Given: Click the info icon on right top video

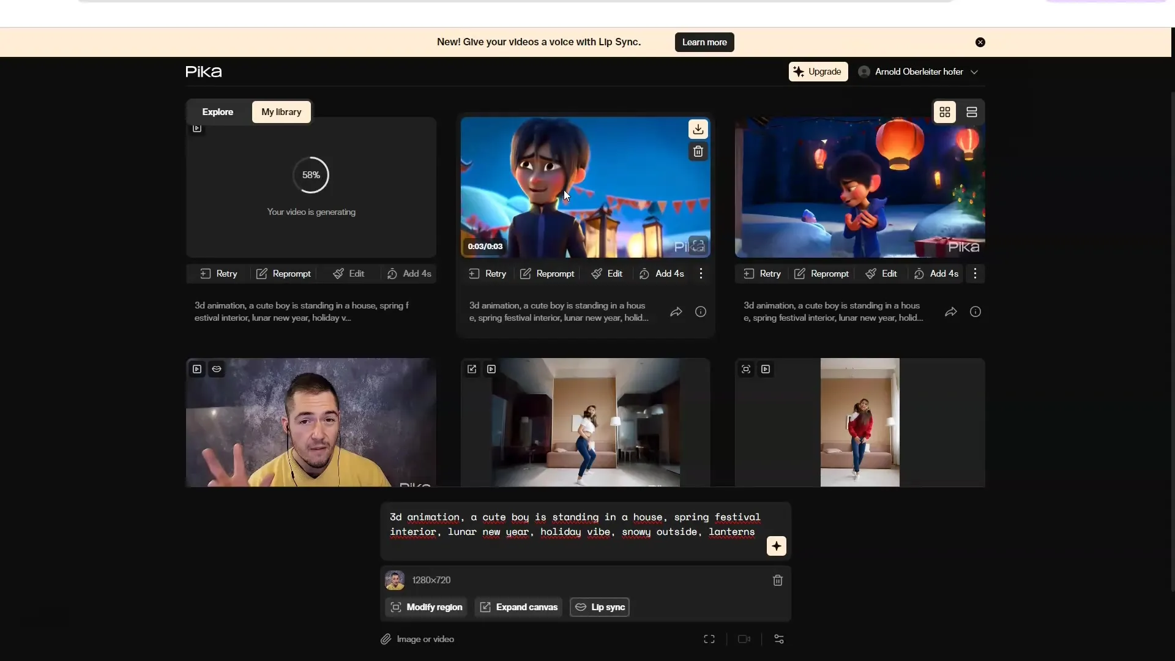Looking at the screenshot, I should tap(975, 312).
